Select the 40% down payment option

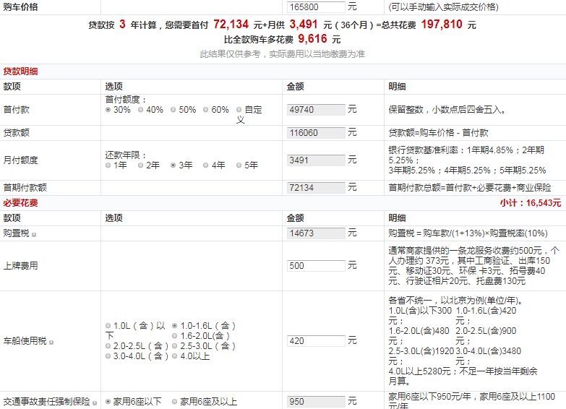pos(141,110)
